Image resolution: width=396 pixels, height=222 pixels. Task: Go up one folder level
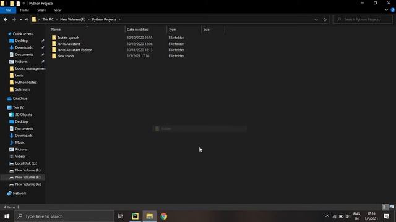27,19
